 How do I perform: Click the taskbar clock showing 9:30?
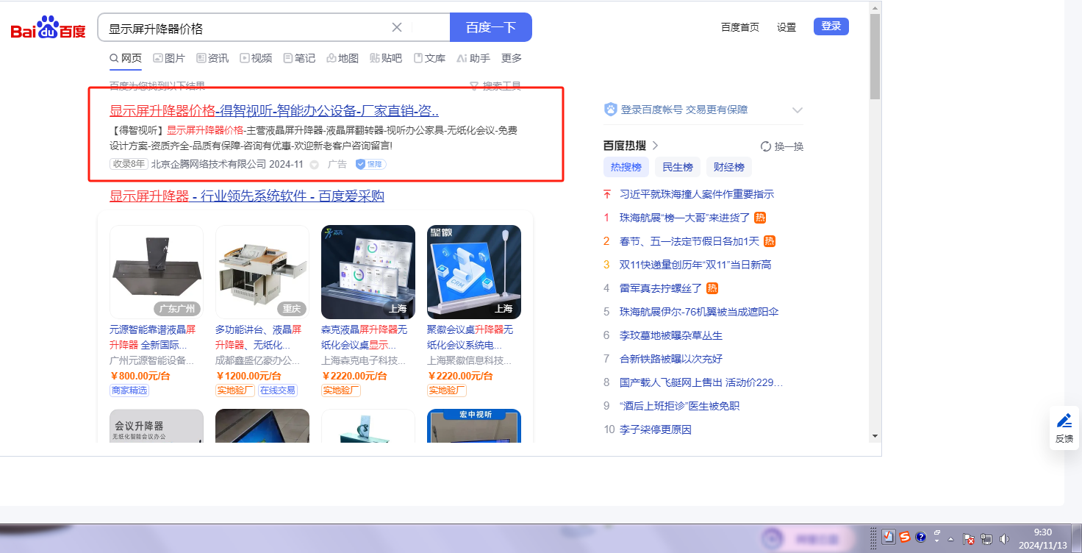pos(1042,538)
